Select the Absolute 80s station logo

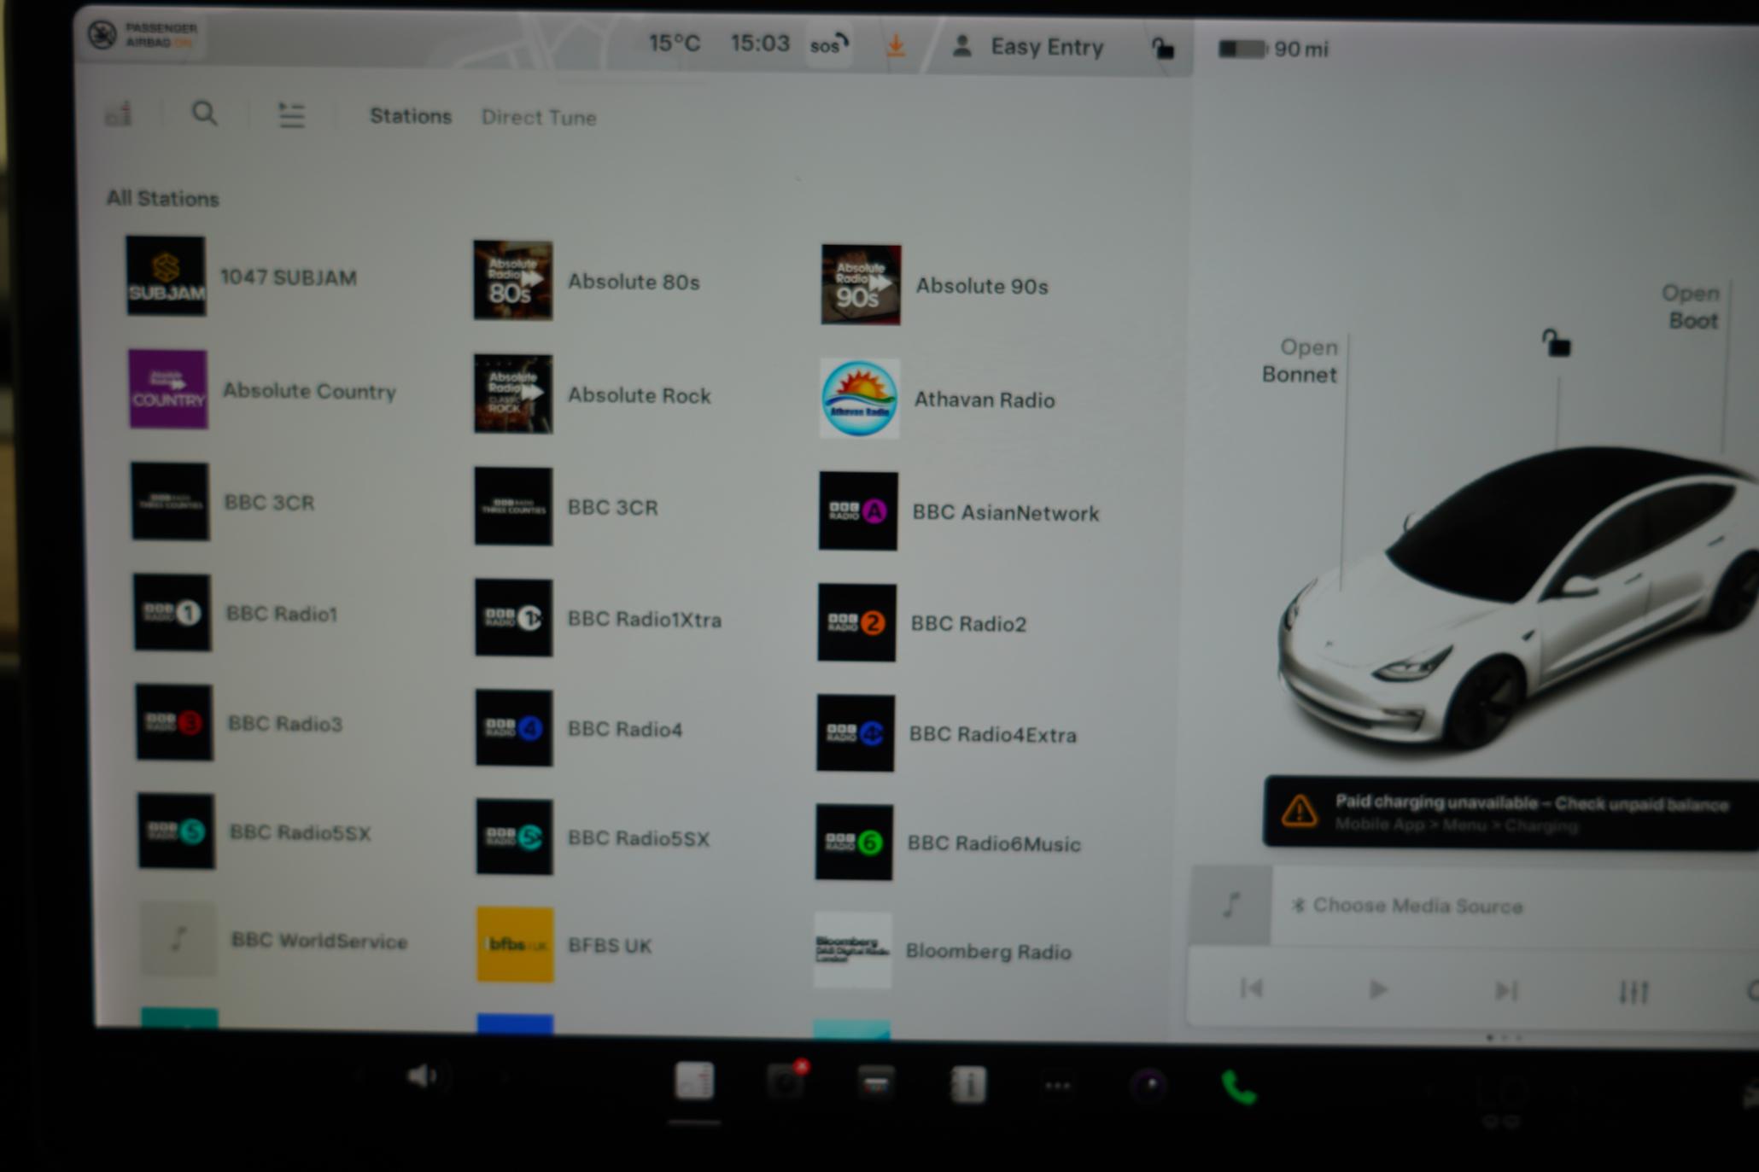pyautogui.click(x=513, y=280)
